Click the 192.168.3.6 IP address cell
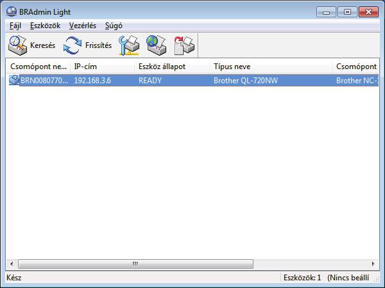 [92, 81]
